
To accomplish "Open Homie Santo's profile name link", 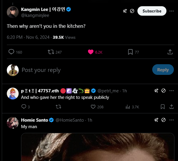I will (x=34, y=120).
